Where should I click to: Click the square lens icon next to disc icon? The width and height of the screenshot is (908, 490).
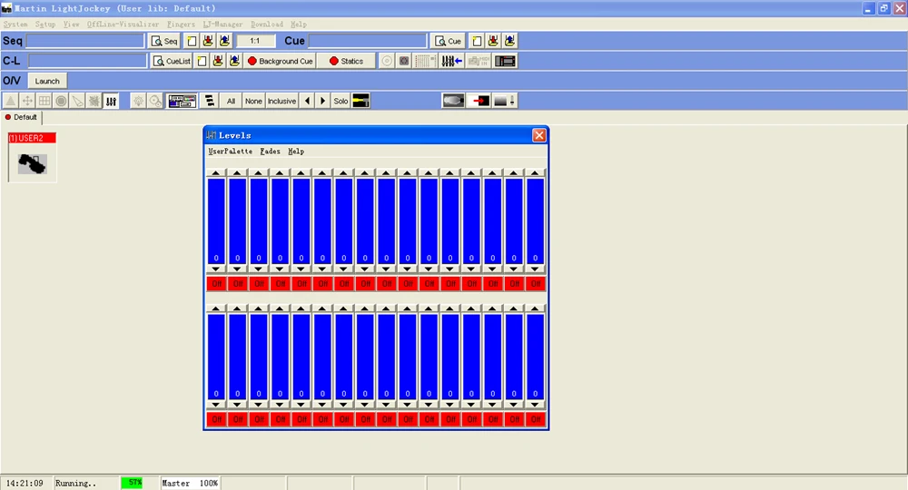(x=404, y=61)
